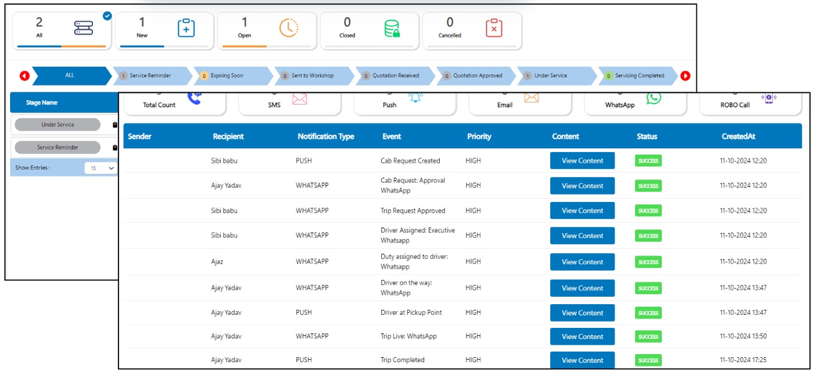This screenshot has height=374, width=816.
Task: Select the Servicing Completed stage
Action: (x=638, y=75)
